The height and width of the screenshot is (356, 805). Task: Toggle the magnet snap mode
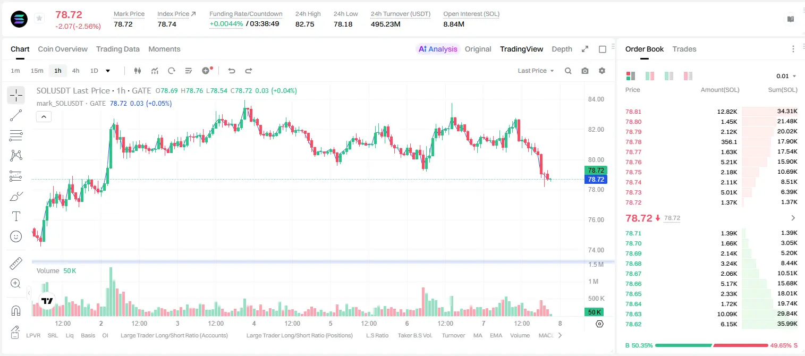click(16, 310)
